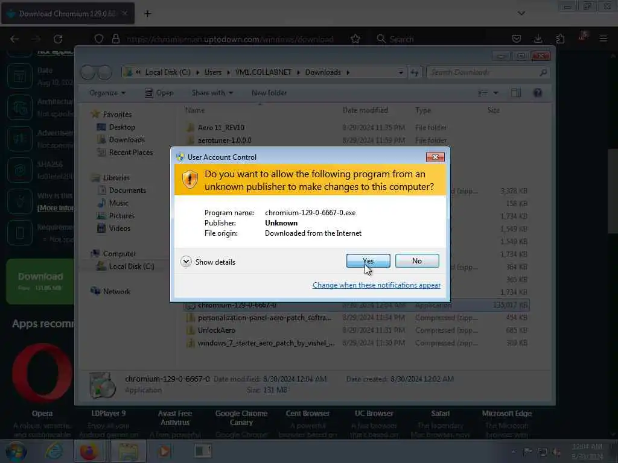This screenshot has width=618, height=463.
Task: Open the Opera recommended app icon
Action: click(42, 373)
